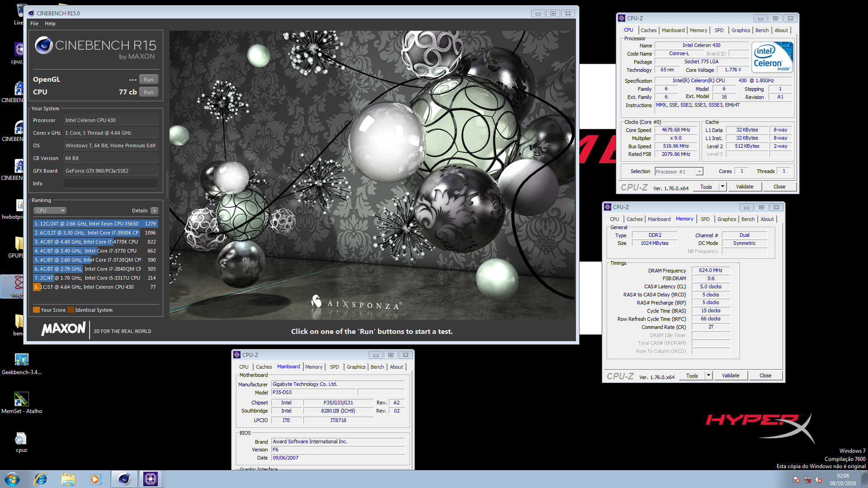Click CPU-Z title icon in Memory window
This screenshot has width=868, height=488.
point(608,207)
